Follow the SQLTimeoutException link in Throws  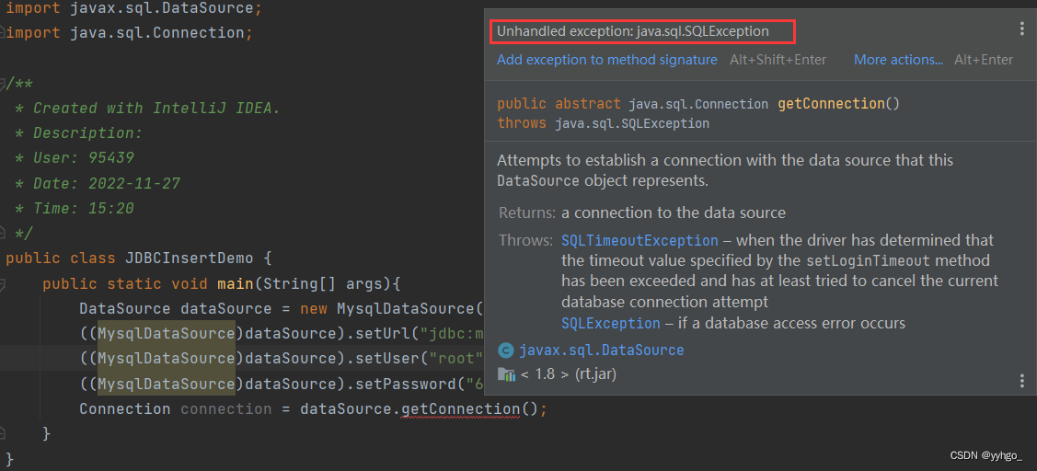(x=639, y=241)
